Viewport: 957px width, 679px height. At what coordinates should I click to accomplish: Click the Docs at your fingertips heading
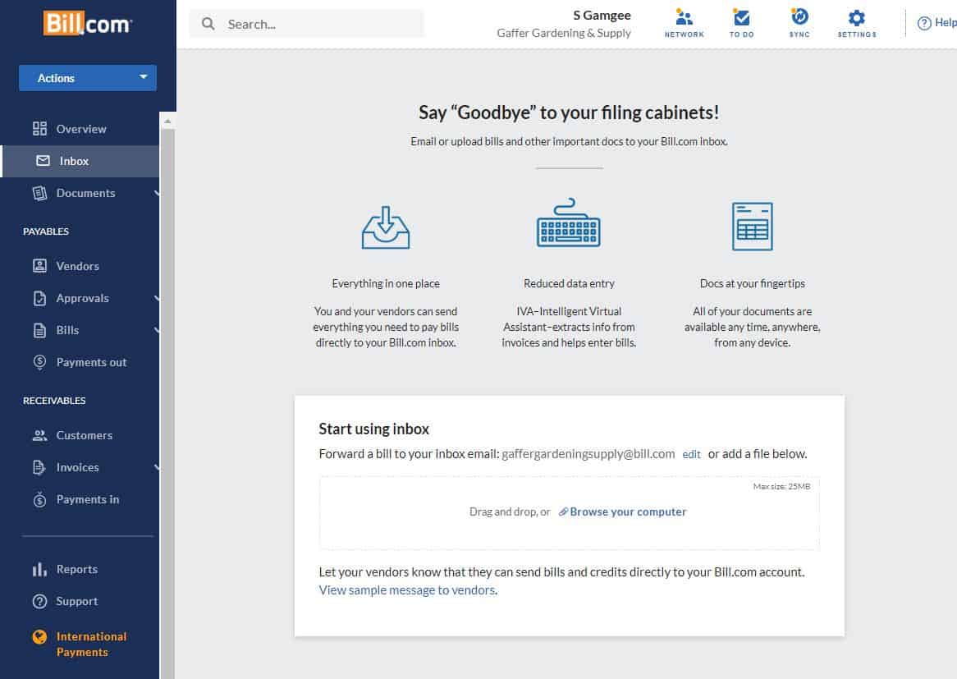click(x=753, y=283)
